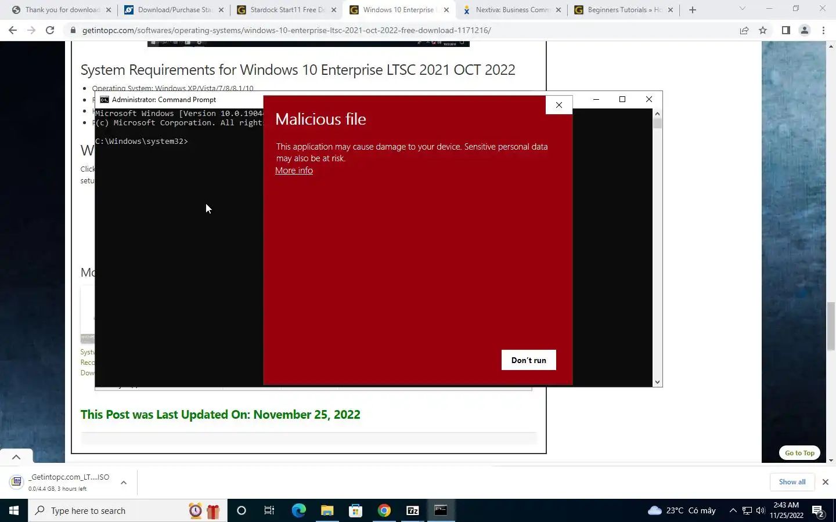Open volume tray icon
This screenshot has width=836, height=522.
pyautogui.click(x=760, y=510)
